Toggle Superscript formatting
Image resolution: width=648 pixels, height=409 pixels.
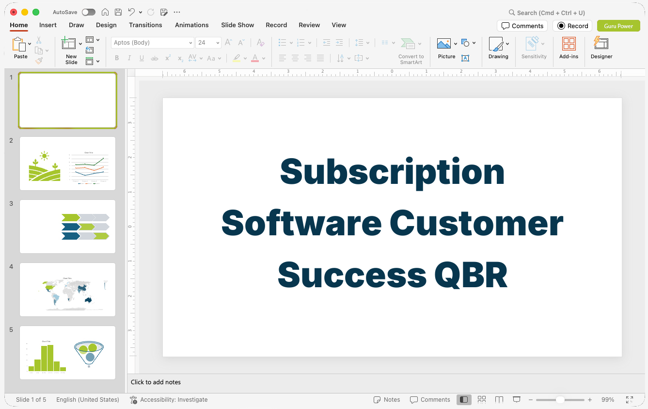[x=168, y=58]
